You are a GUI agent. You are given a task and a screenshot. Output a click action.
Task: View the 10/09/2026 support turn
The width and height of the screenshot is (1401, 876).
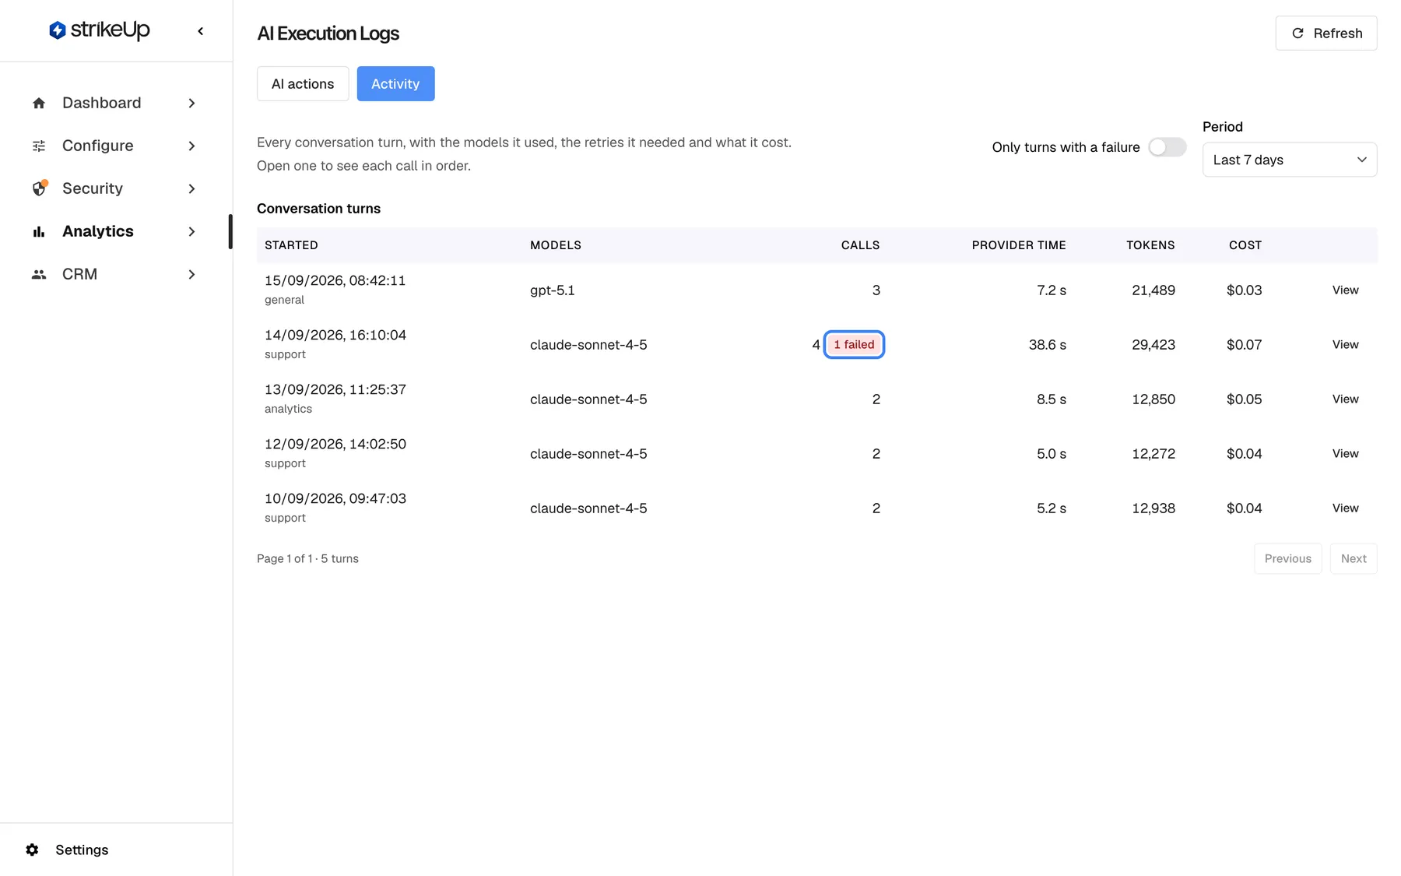pos(1345,508)
